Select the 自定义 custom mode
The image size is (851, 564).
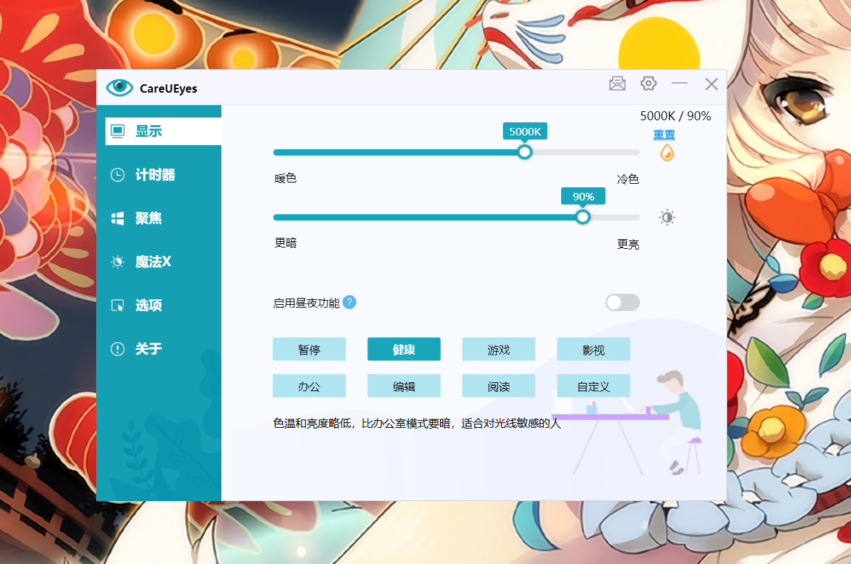tap(594, 386)
